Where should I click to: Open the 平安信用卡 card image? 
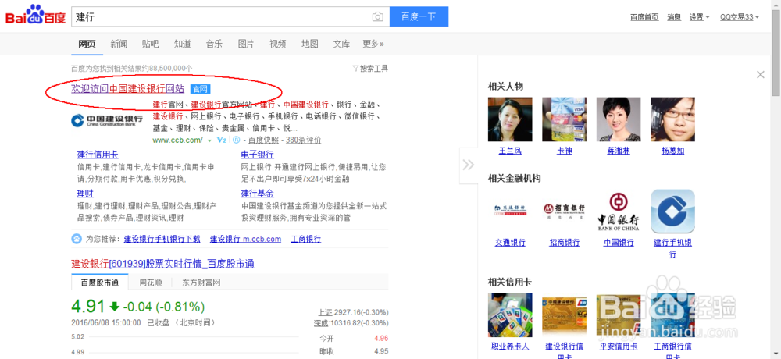618,315
